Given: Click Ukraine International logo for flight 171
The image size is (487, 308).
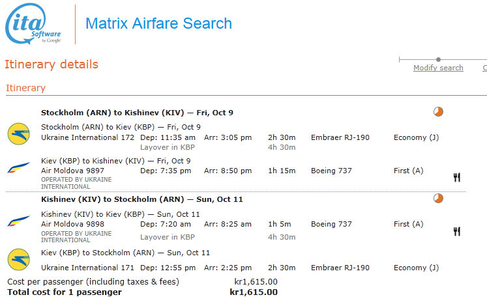Looking at the screenshot, I should pos(19,259).
